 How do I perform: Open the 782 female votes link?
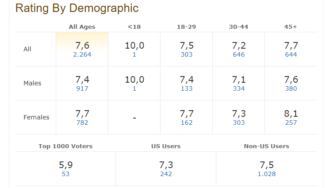click(x=82, y=123)
